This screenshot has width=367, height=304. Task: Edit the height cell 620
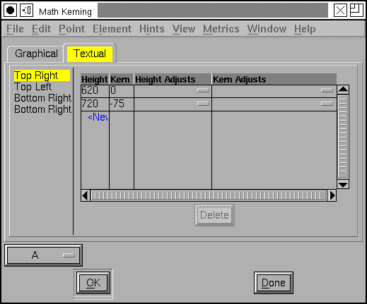click(x=95, y=91)
